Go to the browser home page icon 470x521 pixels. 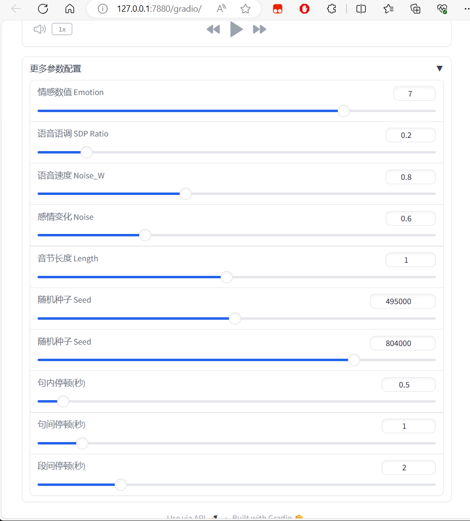click(x=69, y=9)
